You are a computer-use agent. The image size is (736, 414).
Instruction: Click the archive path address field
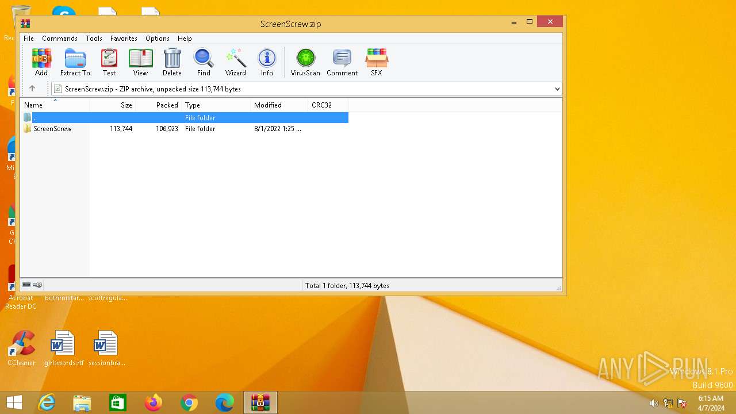tap(306, 89)
